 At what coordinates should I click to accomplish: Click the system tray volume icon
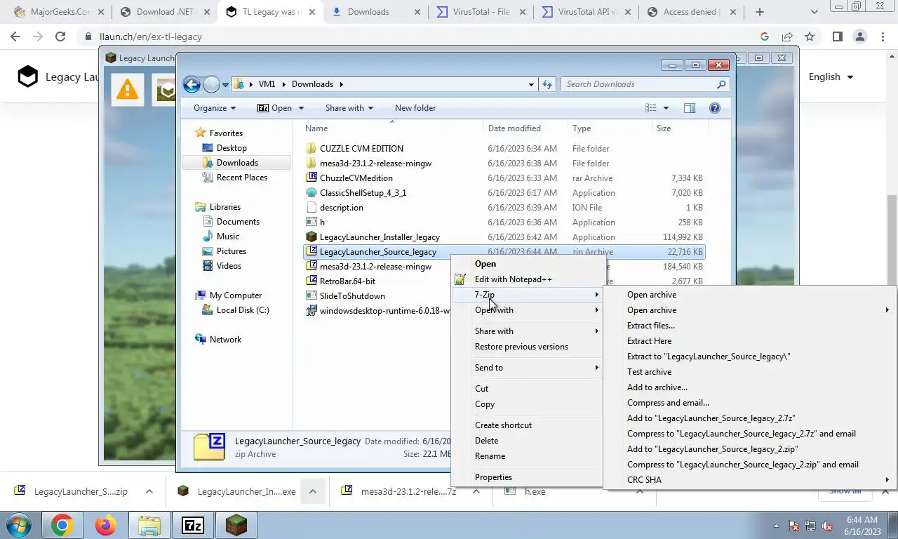[x=826, y=525]
